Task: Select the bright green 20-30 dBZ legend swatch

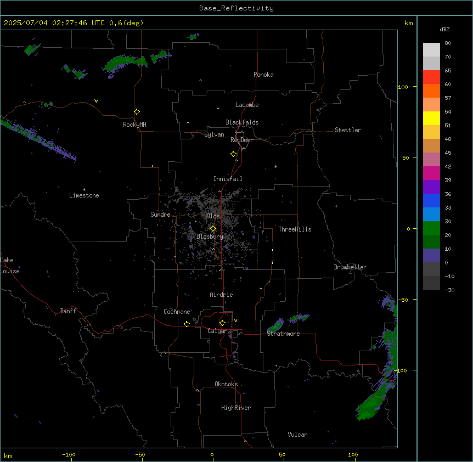Action: pyautogui.click(x=431, y=228)
